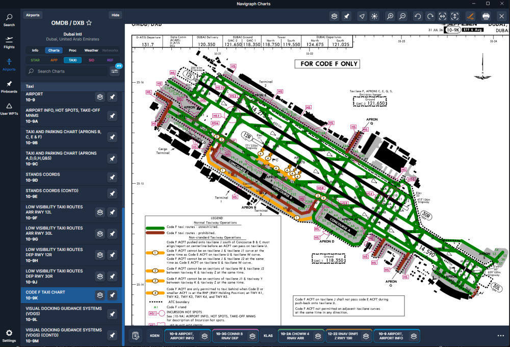Pin the VDGS 10-9L chart
The image size is (510, 347).
click(112, 314)
